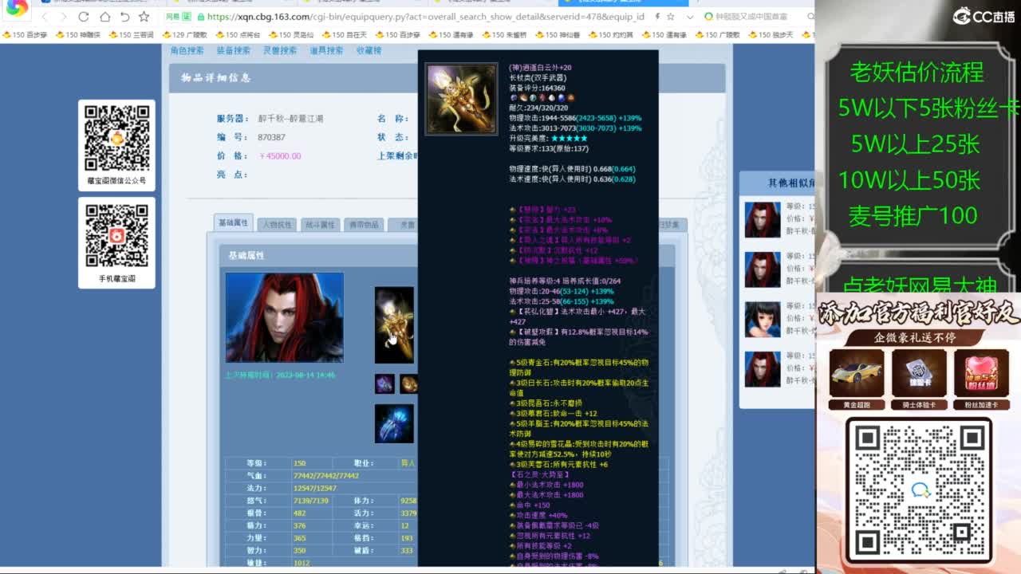Click the lightning speed-mode icon in address bar

(656, 17)
